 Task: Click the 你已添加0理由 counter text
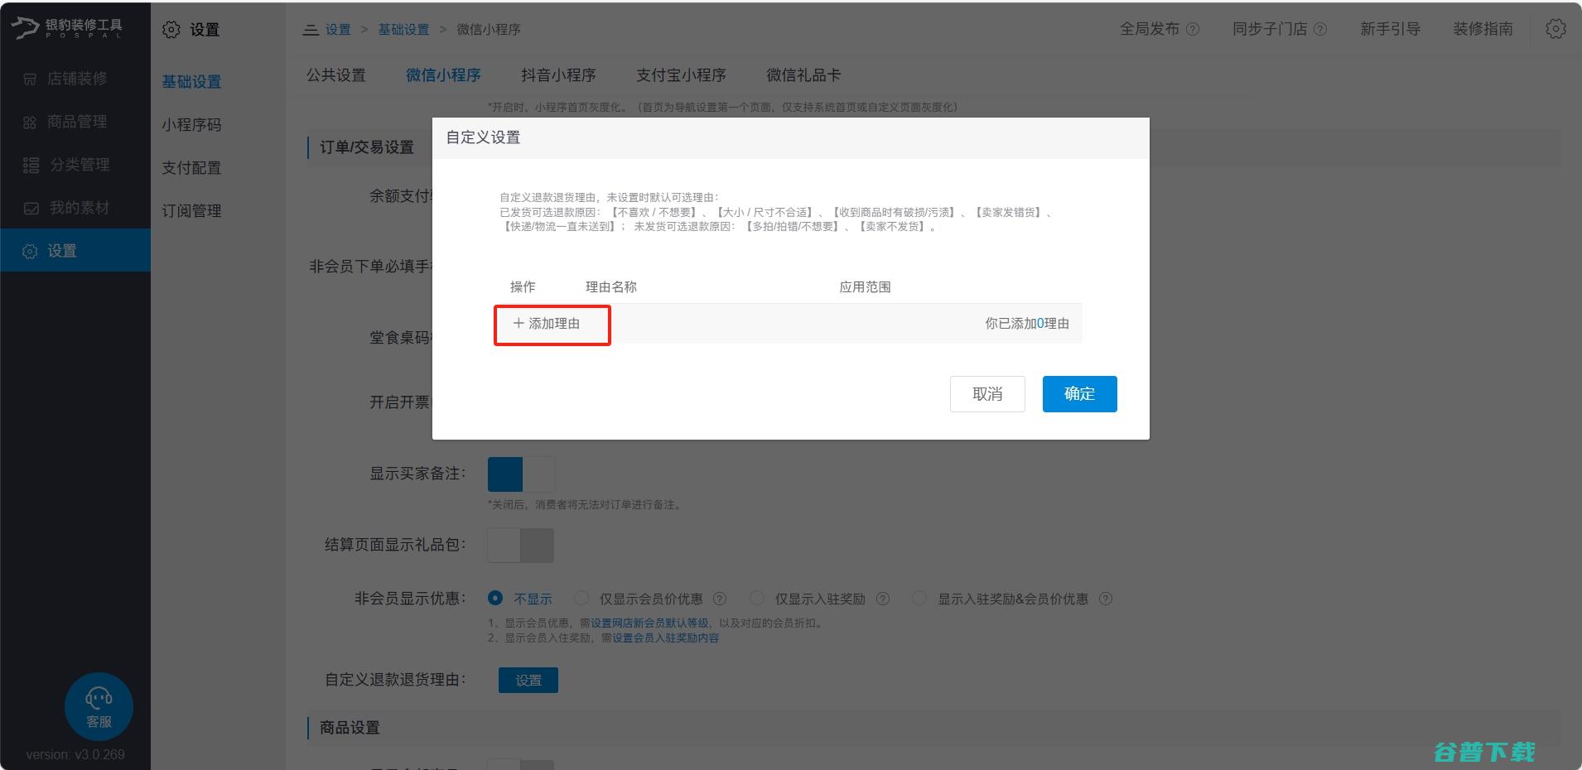(x=1027, y=324)
